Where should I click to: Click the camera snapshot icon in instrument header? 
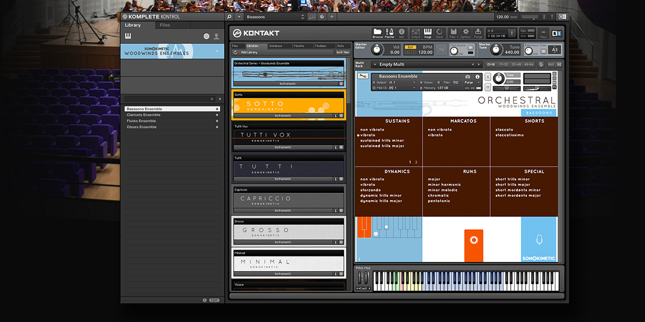468,77
